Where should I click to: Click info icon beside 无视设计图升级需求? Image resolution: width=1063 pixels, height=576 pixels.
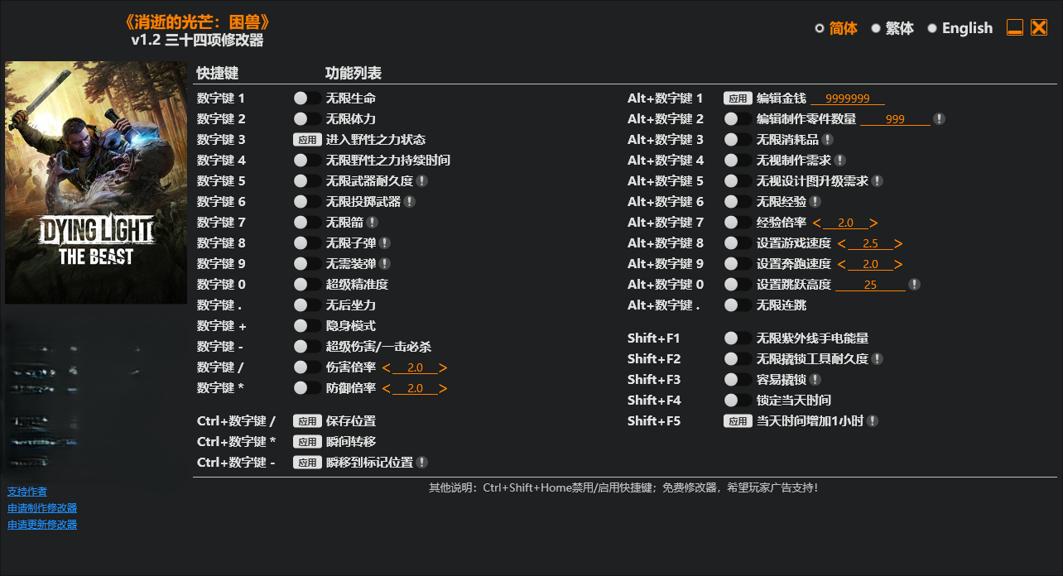[877, 181]
